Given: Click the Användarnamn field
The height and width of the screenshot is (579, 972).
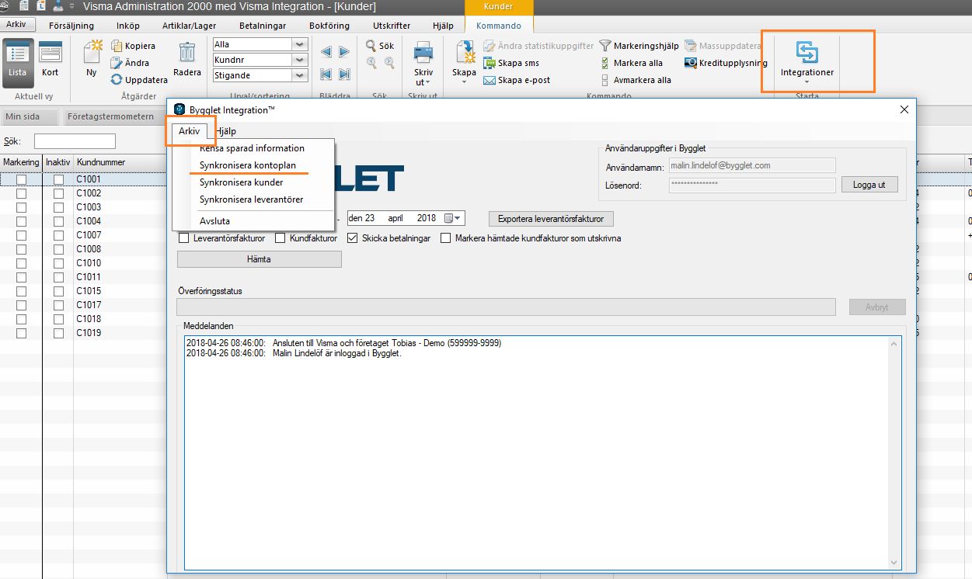Looking at the screenshot, I should coord(751,165).
